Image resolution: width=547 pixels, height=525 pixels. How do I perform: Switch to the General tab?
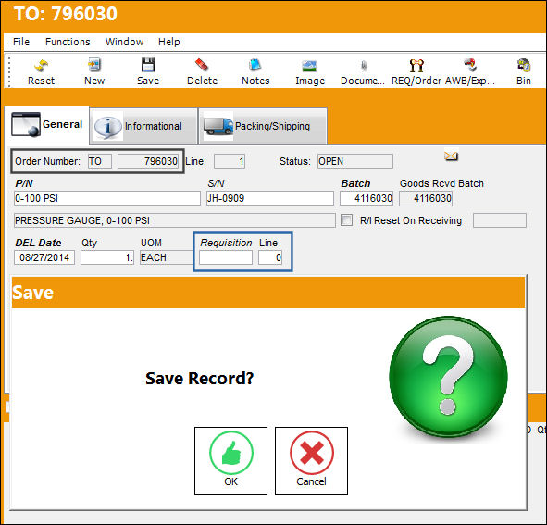point(47,125)
